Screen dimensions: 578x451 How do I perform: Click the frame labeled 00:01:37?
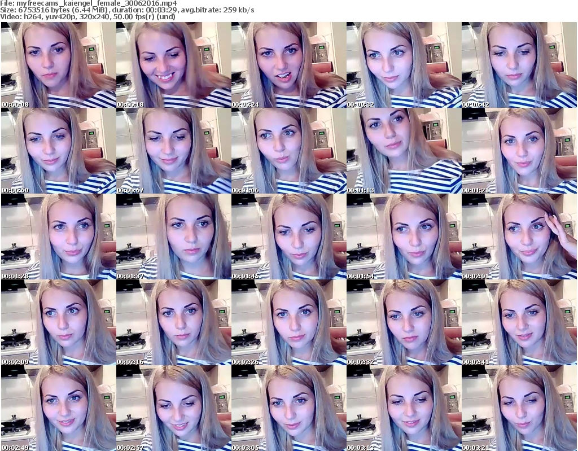[x=174, y=237]
